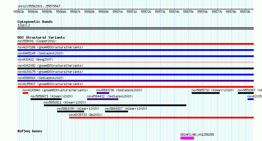Select the 12q13.2 band label

click(x=24, y=25)
